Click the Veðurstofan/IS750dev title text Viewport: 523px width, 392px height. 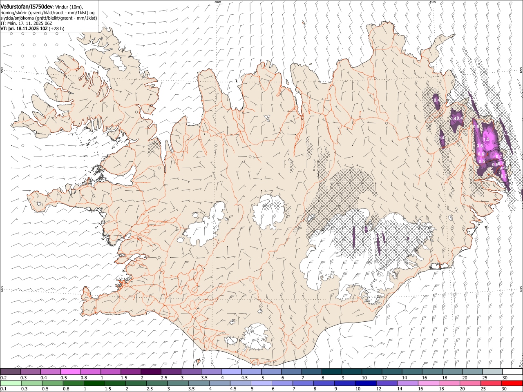(x=27, y=7)
